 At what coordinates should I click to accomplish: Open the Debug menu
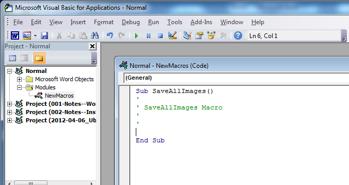point(131,22)
